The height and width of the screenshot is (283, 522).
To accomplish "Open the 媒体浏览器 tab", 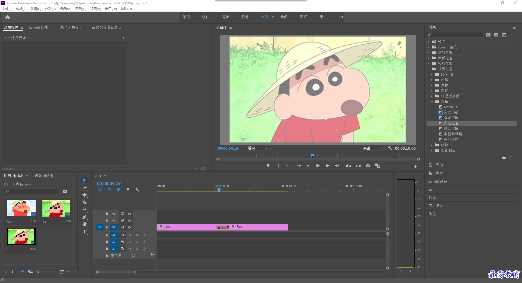I will (x=44, y=176).
